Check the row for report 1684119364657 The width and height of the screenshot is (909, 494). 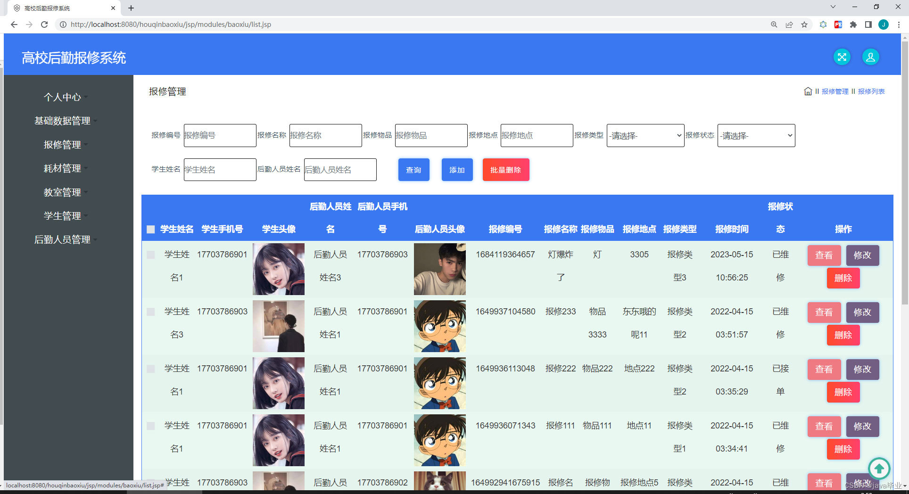point(151,255)
